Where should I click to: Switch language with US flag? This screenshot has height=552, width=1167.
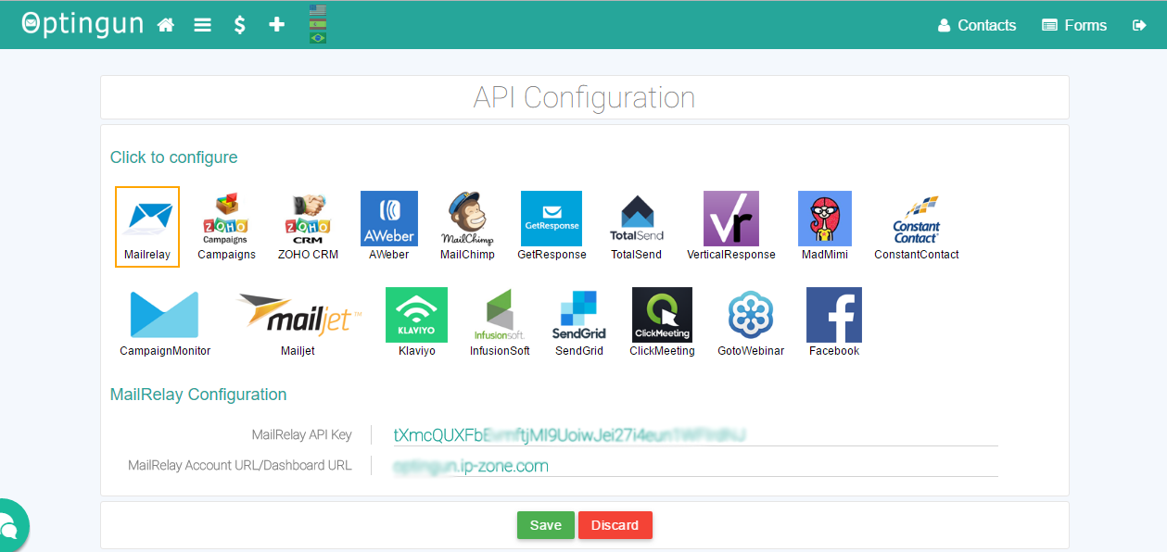[x=318, y=11]
